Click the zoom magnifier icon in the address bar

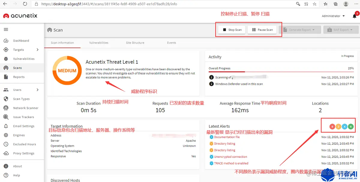(298, 4)
